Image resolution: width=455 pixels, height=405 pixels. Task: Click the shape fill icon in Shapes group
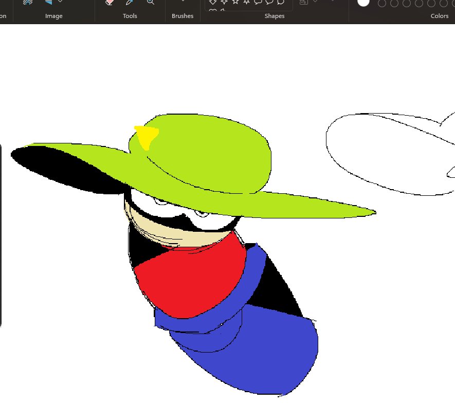click(303, 2)
